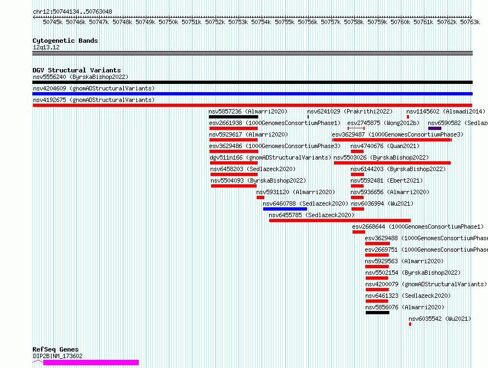This screenshot has width=488, height=368.
Task: Click the RefSeq Genes track title
Action: pyautogui.click(x=55, y=349)
